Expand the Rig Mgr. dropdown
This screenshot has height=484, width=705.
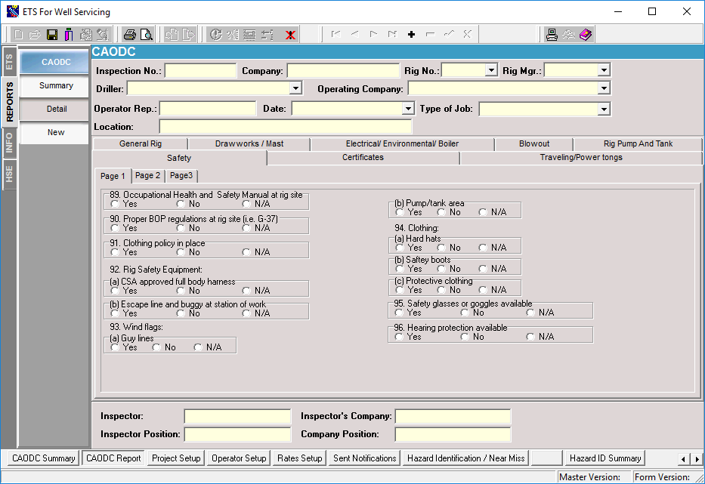point(604,70)
